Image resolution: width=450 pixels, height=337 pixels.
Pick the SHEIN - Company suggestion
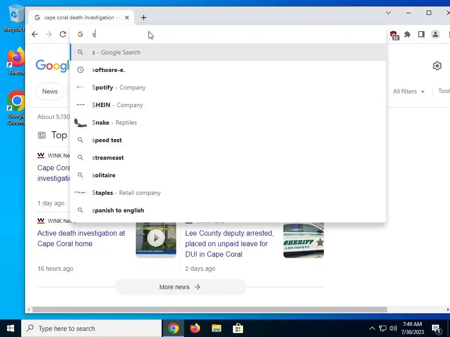228,105
